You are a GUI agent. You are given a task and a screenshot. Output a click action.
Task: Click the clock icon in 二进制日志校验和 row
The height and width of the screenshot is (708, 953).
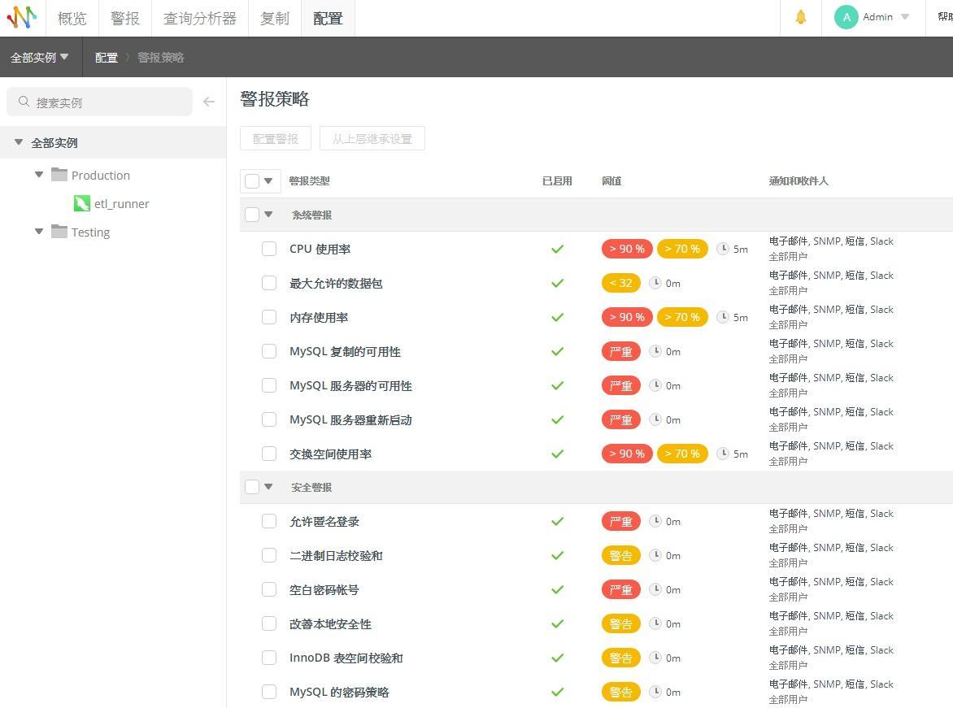(655, 555)
